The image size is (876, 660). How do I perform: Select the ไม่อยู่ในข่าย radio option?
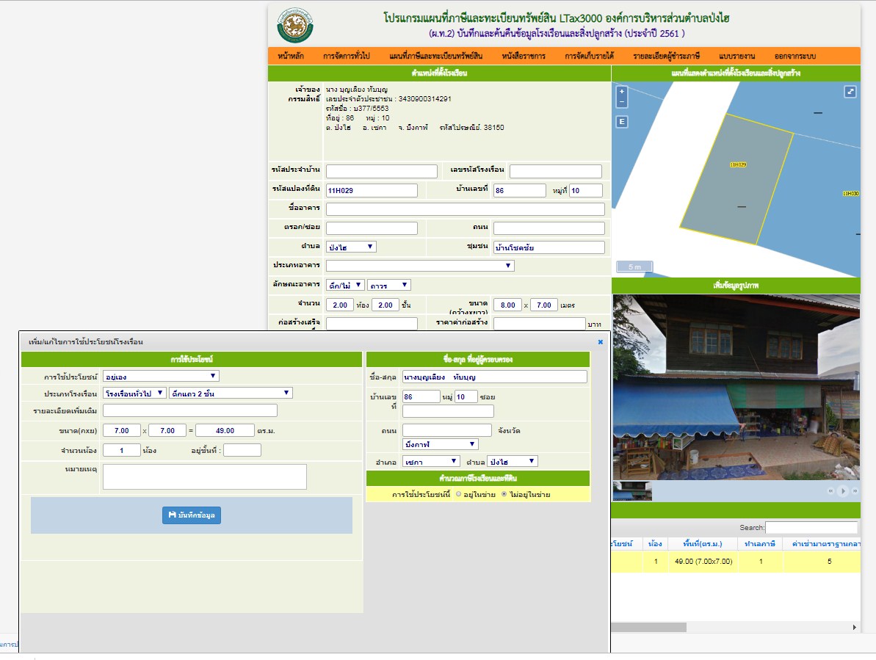coord(504,494)
